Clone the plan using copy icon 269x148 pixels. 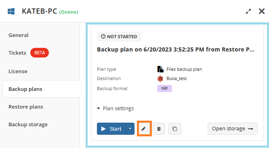coord(174,129)
